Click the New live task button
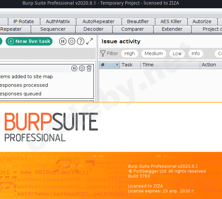This screenshot has width=222, height=199. (x=29, y=41)
